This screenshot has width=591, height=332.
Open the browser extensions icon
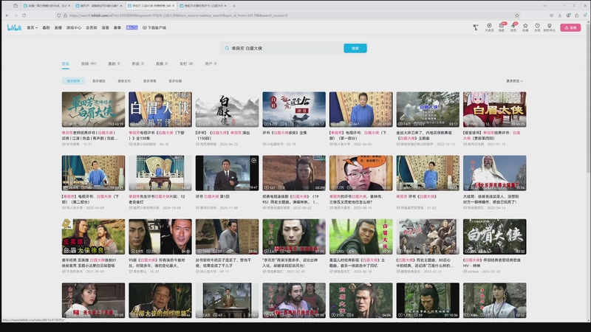577,15
